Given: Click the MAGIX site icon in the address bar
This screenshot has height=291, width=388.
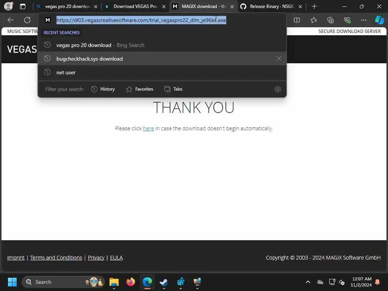Looking at the screenshot, I should [48, 20].
